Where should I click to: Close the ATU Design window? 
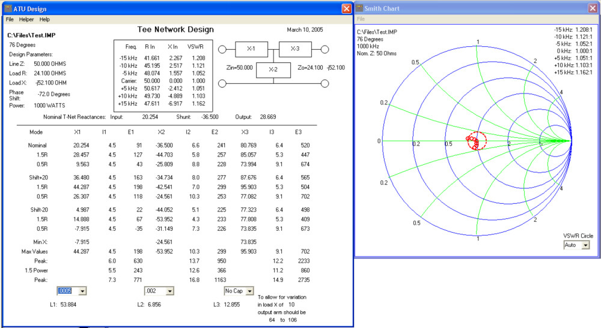(x=347, y=8)
